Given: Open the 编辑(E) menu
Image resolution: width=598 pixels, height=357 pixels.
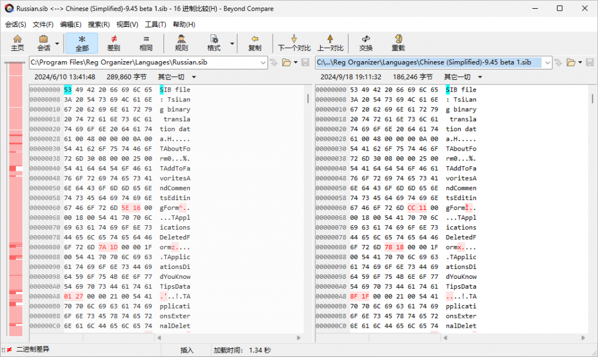Looking at the screenshot, I should (71, 24).
